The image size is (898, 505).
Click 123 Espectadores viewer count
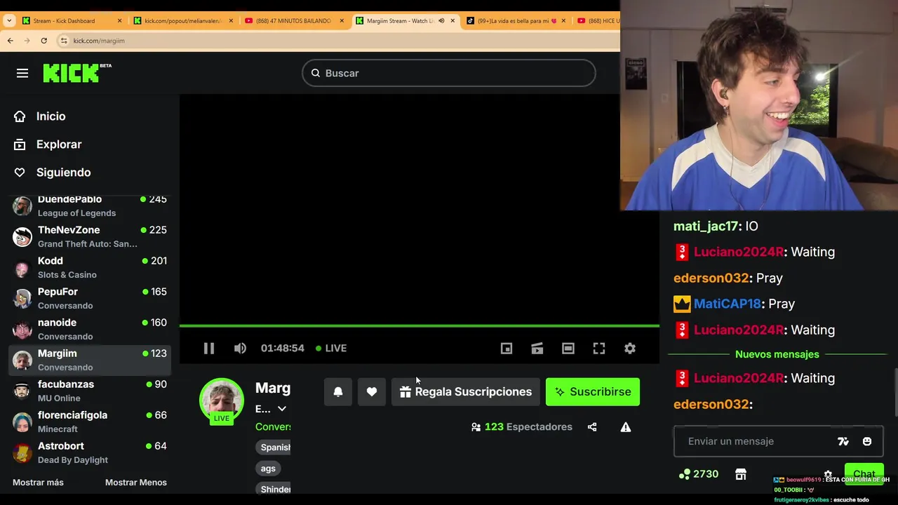522,427
